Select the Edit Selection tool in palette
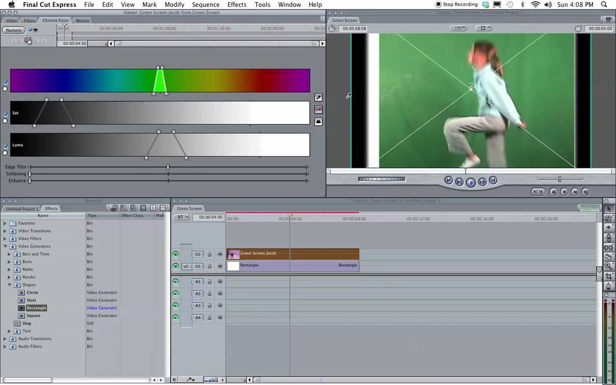616x385 pixels. (x=609, y=218)
